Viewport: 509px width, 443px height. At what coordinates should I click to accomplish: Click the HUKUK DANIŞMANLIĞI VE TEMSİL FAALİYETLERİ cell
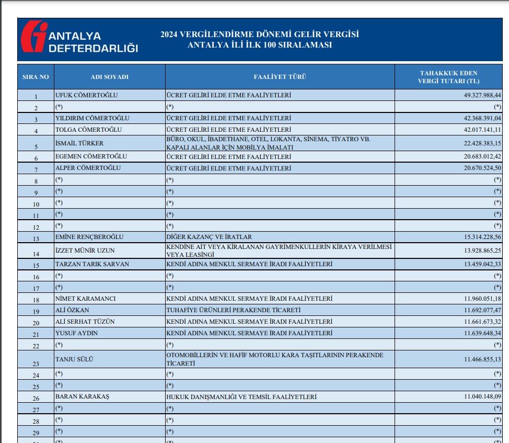pyautogui.click(x=241, y=397)
